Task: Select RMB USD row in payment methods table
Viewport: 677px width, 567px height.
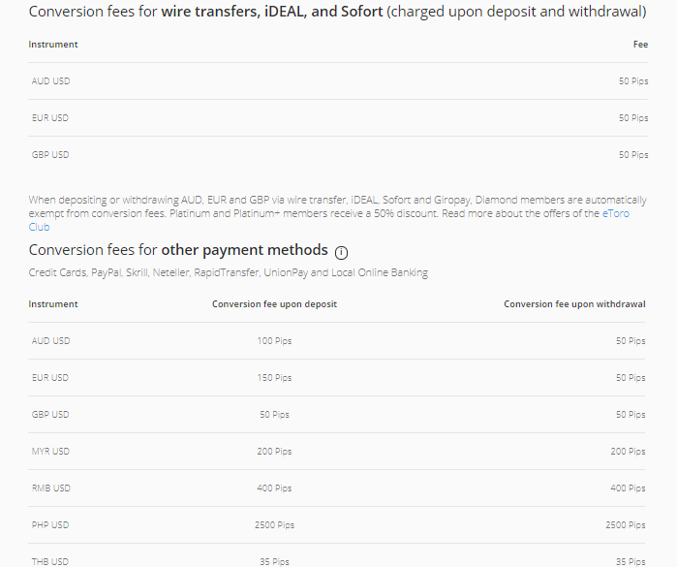Action: coord(337,488)
